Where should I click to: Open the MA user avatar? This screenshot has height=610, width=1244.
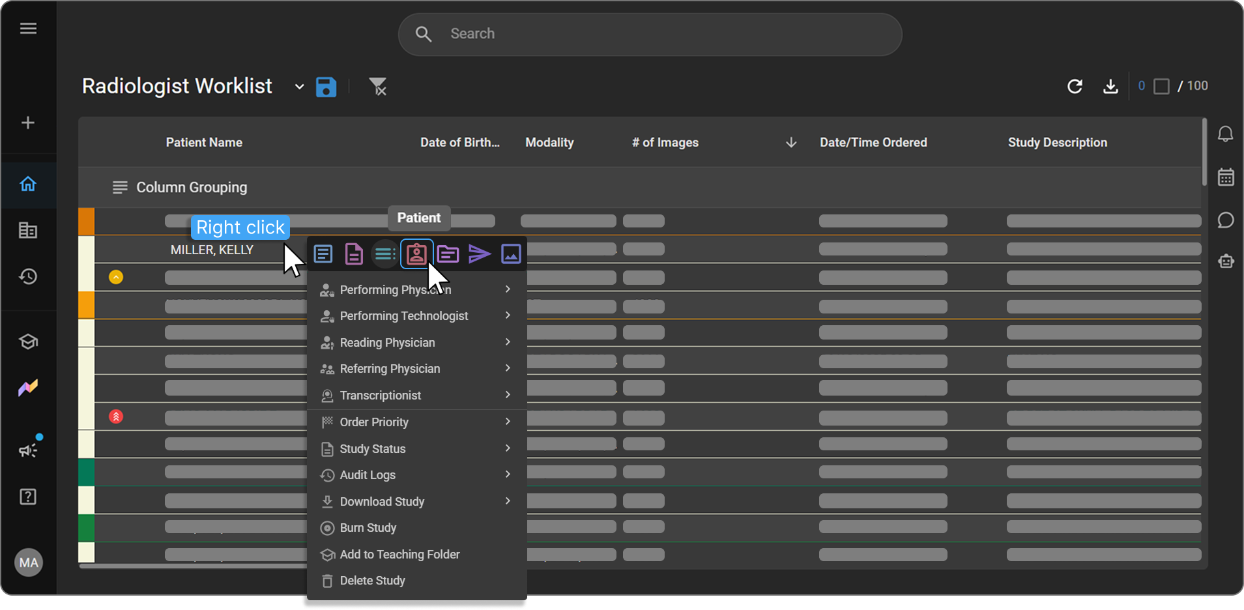(x=29, y=562)
